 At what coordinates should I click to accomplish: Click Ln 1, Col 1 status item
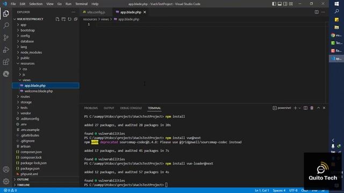coord(262,190)
